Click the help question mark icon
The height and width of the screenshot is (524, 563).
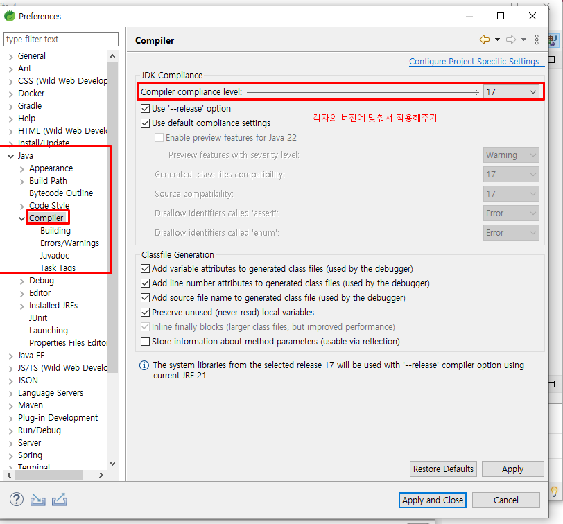pyautogui.click(x=17, y=499)
